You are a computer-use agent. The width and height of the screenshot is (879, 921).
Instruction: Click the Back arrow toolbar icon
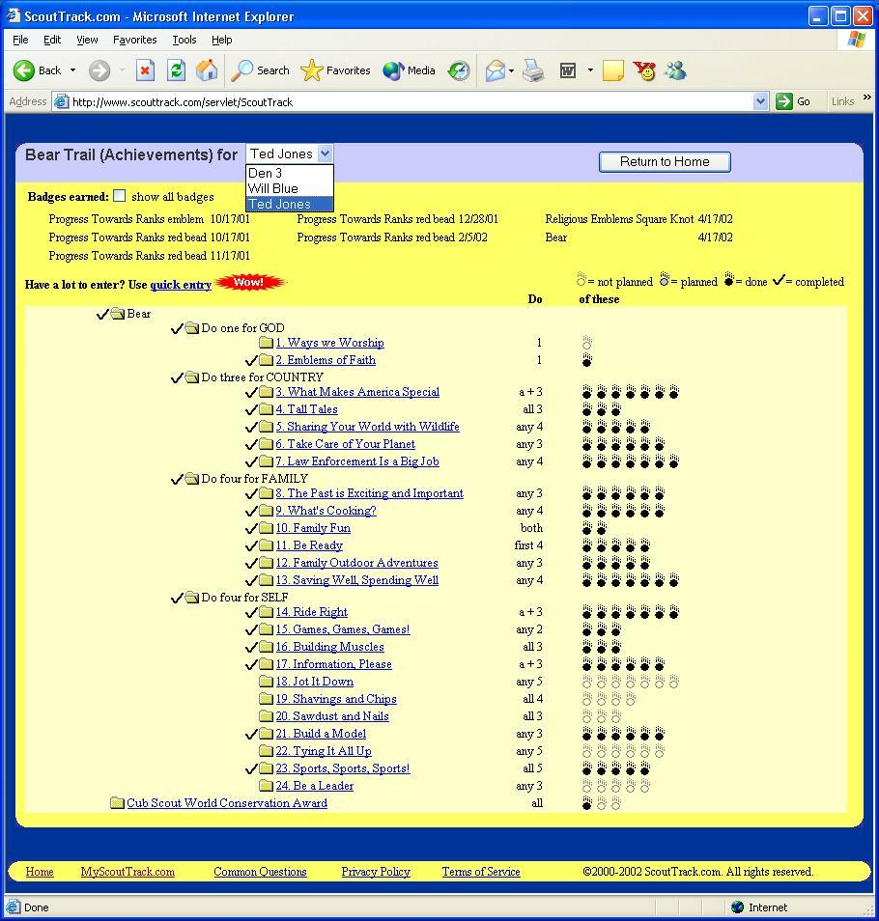tap(24, 70)
